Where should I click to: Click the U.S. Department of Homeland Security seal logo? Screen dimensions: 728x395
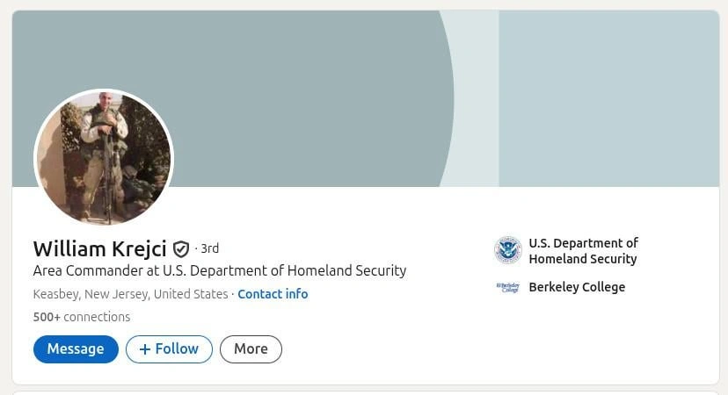tap(507, 250)
